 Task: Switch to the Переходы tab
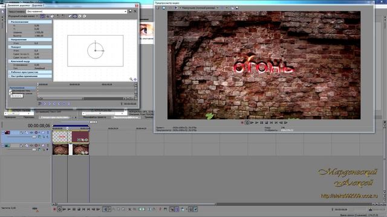[29, 118]
